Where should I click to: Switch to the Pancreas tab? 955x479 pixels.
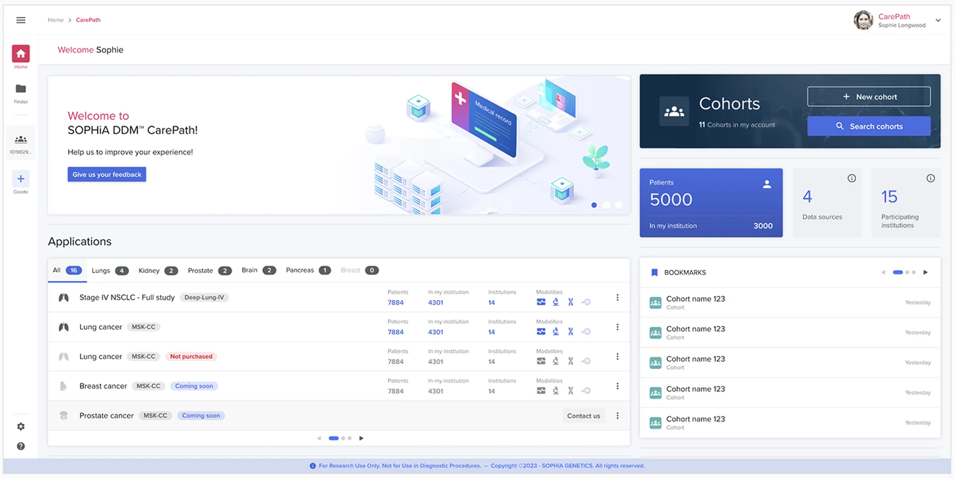pyautogui.click(x=308, y=270)
